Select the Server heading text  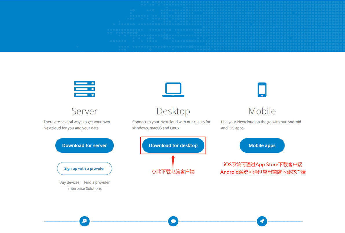(x=85, y=111)
